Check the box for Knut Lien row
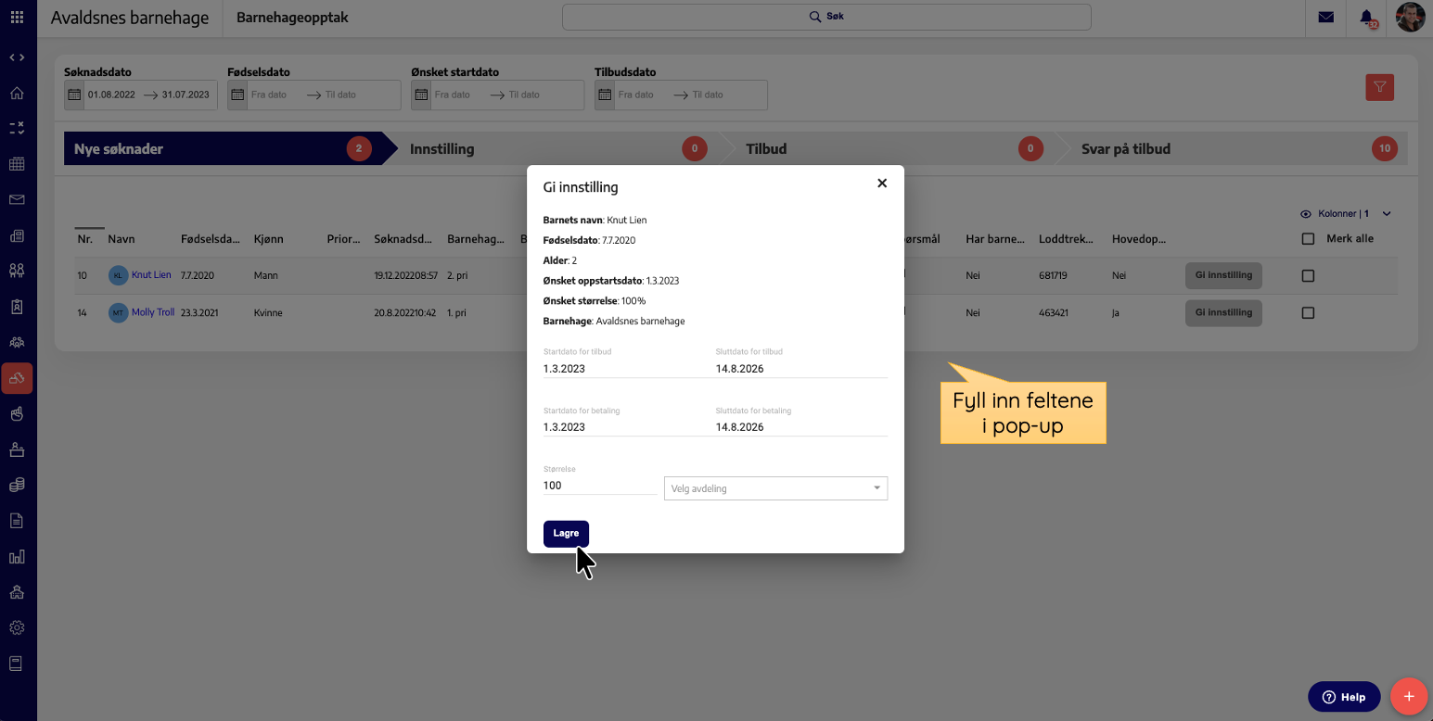1433x721 pixels. (1308, 275)
